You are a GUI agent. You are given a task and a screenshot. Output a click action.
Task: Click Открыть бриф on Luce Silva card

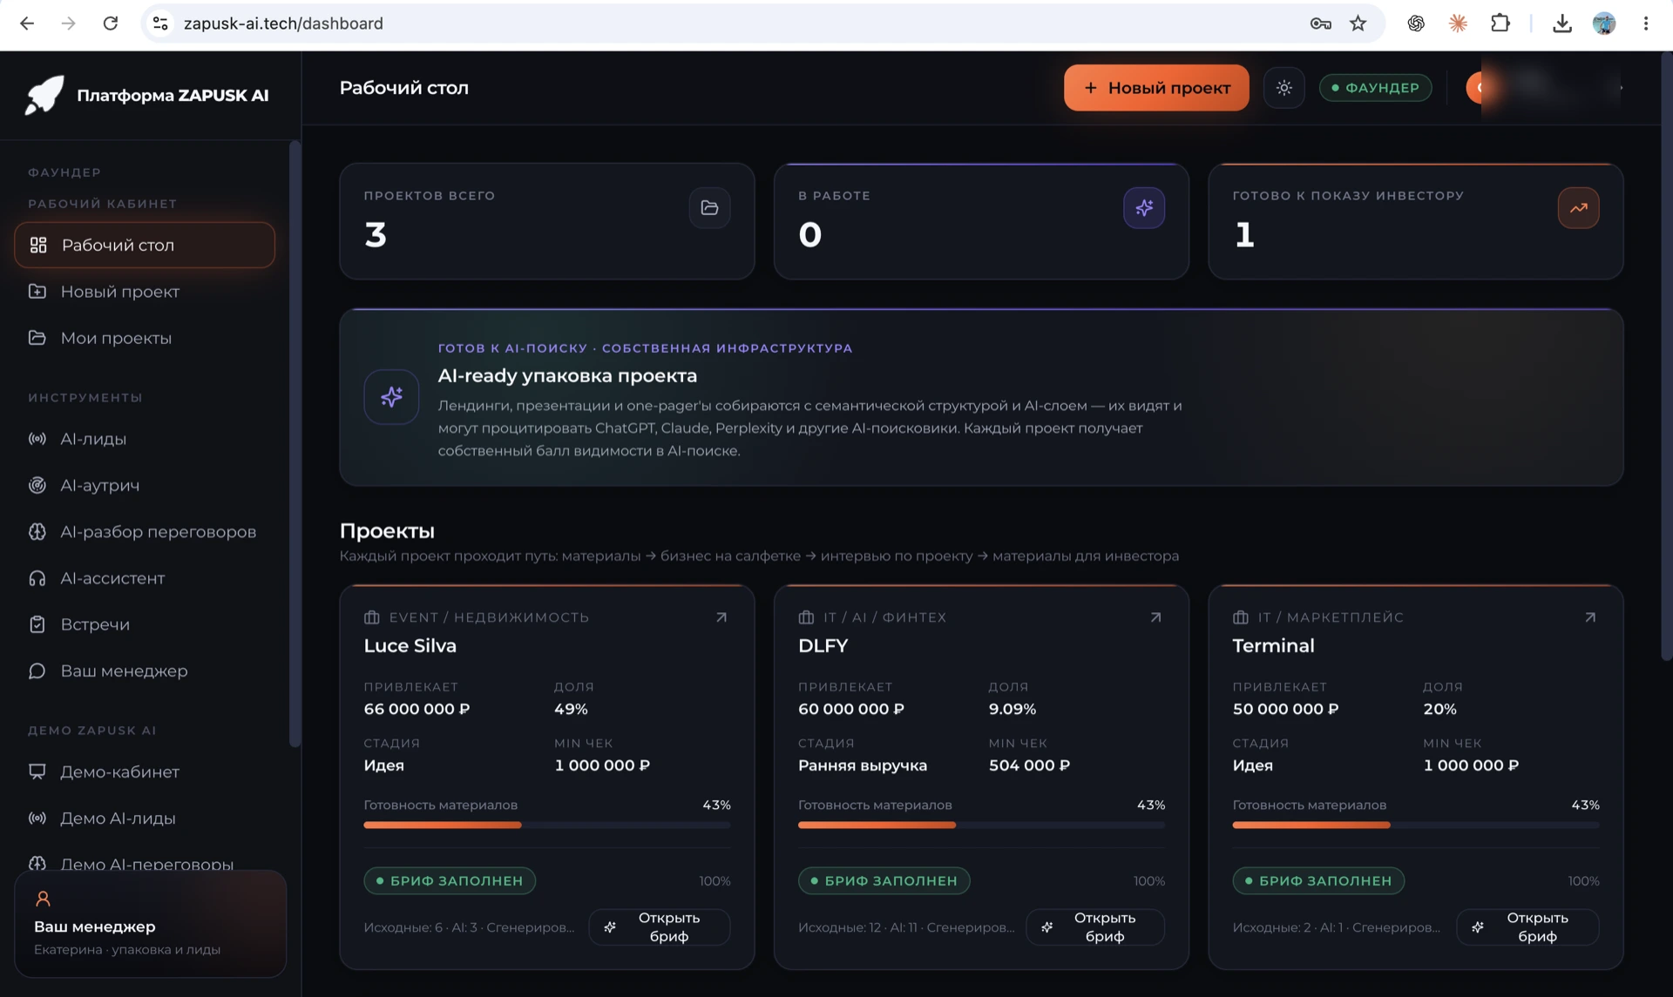coord(659,927)
